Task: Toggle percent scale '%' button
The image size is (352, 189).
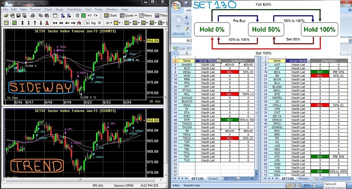Action: coord(100,23)
